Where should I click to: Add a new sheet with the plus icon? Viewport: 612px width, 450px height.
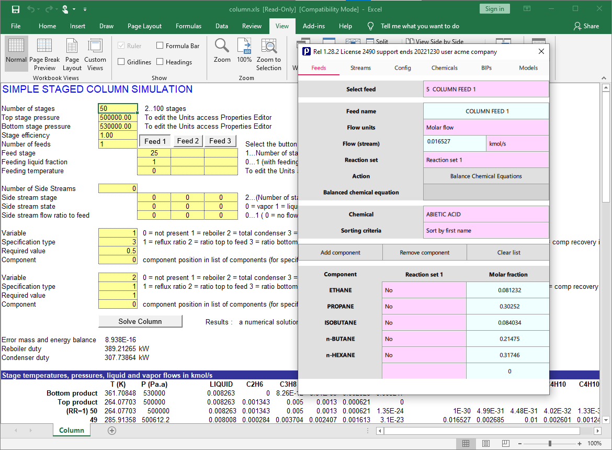point(112,431)
